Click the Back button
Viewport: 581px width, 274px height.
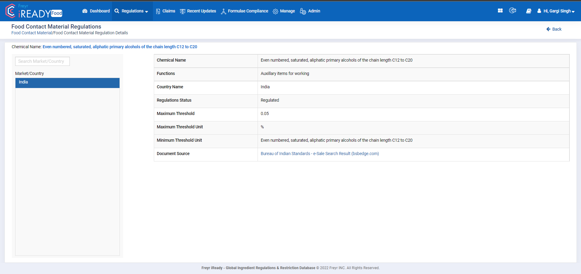pos(554,29)
